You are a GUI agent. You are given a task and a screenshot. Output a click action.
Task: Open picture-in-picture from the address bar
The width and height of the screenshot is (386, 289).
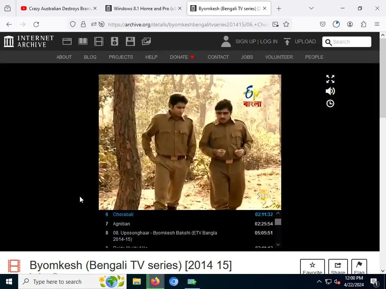click(x=276, y=24)
